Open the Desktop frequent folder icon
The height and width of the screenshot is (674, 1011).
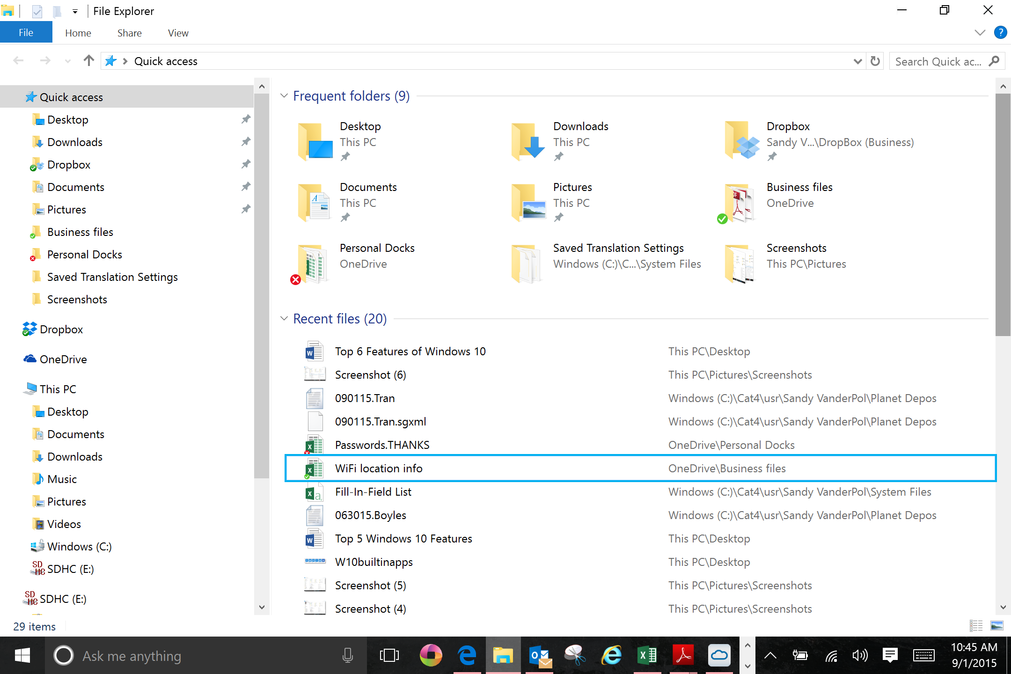[x=315, y=142]
